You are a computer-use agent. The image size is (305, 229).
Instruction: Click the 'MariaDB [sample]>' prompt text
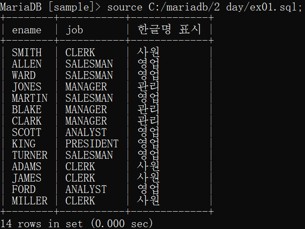(x=50, y=7)
